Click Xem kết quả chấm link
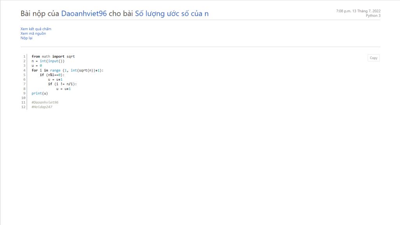 tap(36, 29)
